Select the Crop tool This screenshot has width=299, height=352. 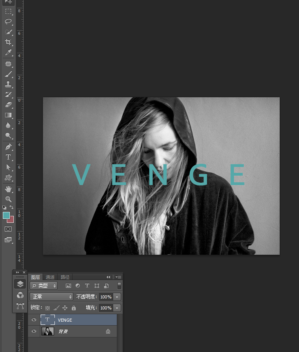click(8, 42)
